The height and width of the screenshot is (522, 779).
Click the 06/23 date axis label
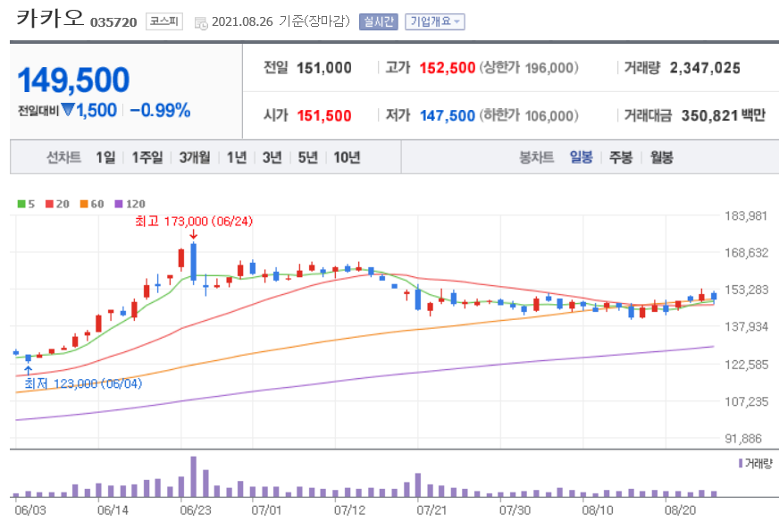click(196, 510)
